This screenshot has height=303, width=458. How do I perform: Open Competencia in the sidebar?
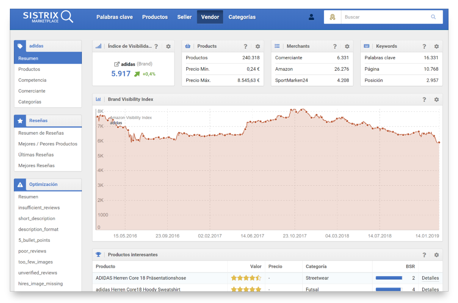(32, 80)
